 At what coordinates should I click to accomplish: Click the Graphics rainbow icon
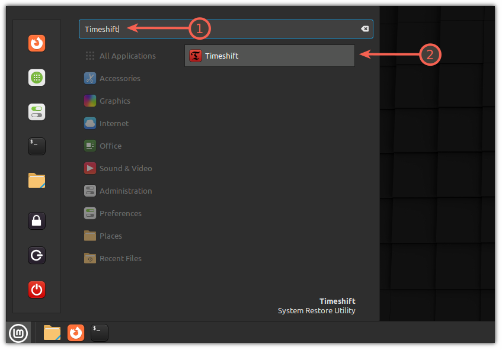pos(90,101)
